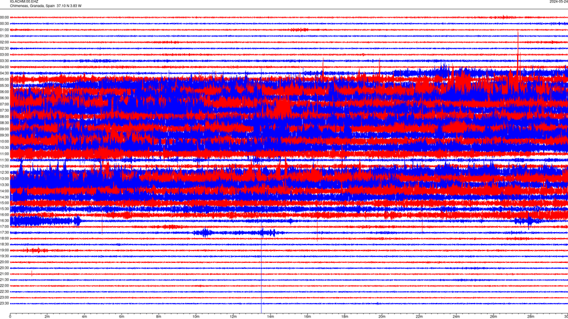This screenshot has width=568, height=319.
Task: Select the 6m minute-axis label
Action: click(x=121, y=317)
